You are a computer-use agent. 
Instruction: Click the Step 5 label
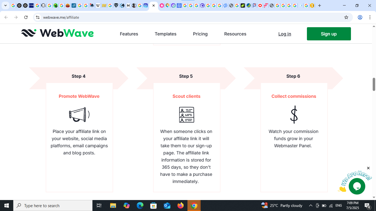186,76
